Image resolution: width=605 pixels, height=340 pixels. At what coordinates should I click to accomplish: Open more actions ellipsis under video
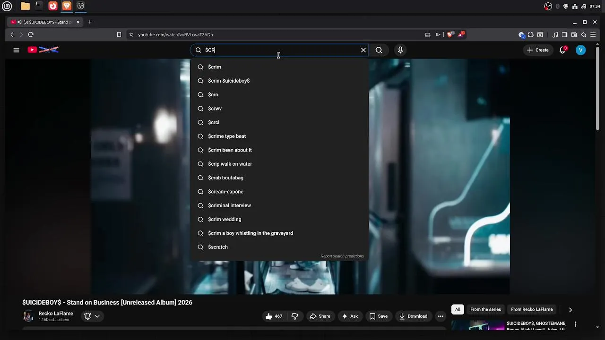pos(441,316)
